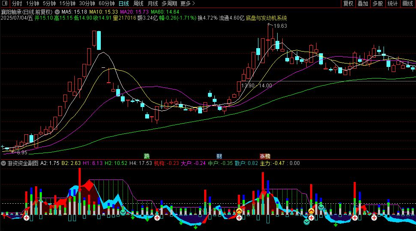
Task: Click the 大户: -0.24 value
Action: [193, 163]
